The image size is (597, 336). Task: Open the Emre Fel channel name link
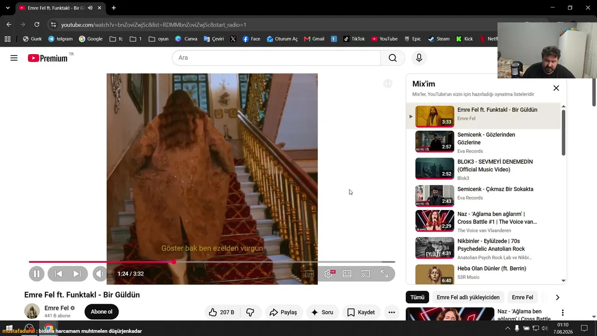56,308
